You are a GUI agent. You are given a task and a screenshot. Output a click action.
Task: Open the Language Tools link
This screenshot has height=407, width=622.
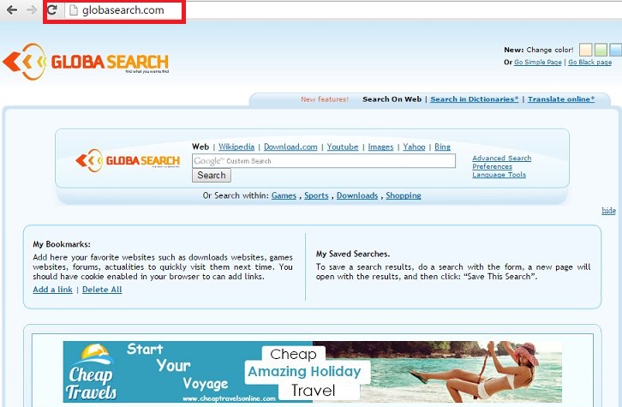coord(499,175)
